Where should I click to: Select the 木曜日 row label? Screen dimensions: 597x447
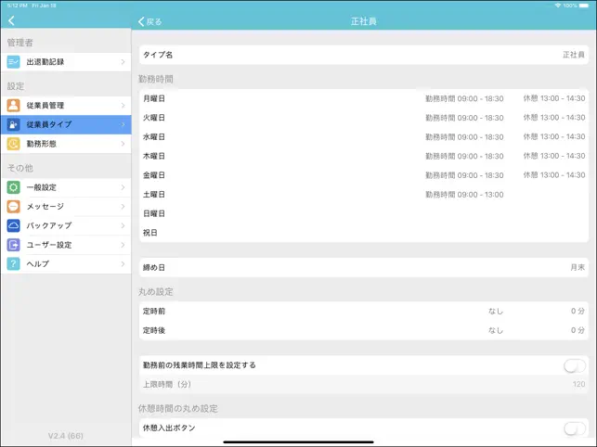[x=154, y=156]
